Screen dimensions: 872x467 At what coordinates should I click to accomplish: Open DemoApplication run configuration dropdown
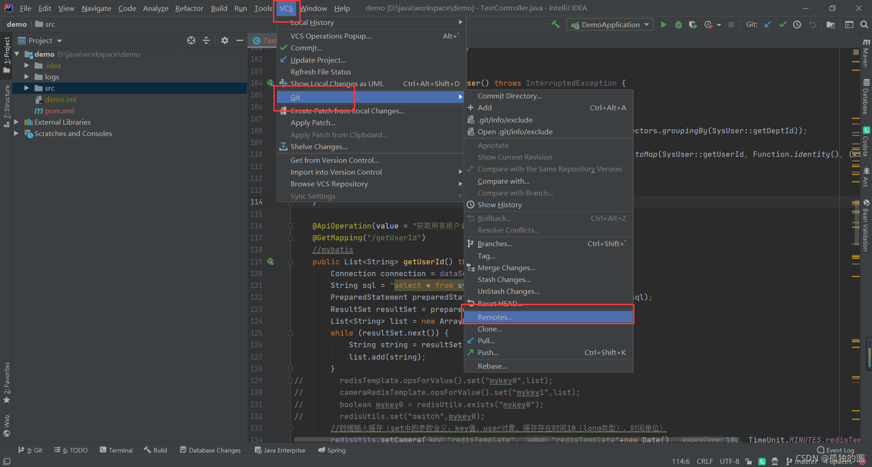click(610, 24)
